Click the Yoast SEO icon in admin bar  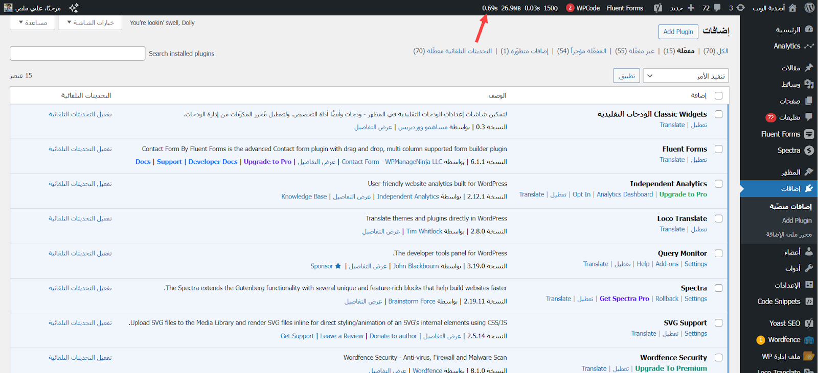(658, 8)
